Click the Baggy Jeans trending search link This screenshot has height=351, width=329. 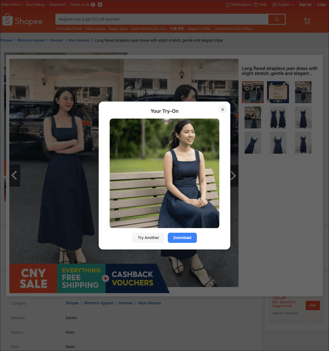(118, 29)
